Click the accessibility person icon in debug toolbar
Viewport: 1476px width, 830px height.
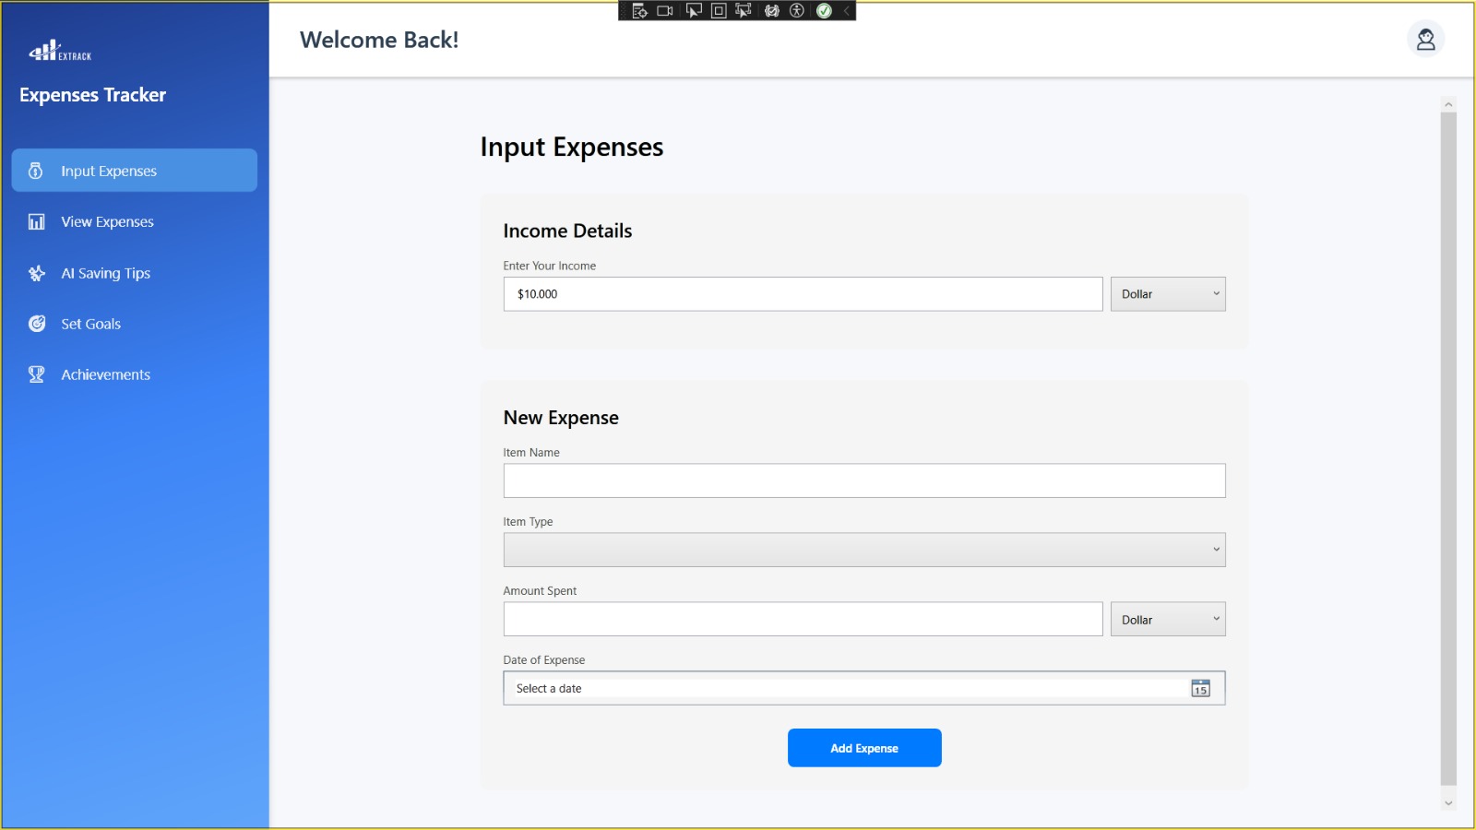pyautogui.click(x=797, y=11)
